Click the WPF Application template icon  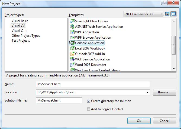72,32
